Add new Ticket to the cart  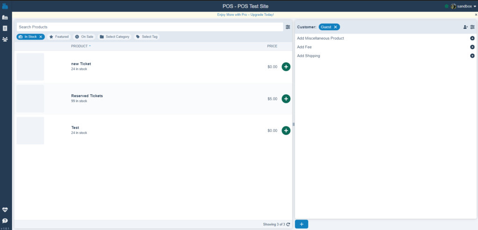(x=286, y=67)
